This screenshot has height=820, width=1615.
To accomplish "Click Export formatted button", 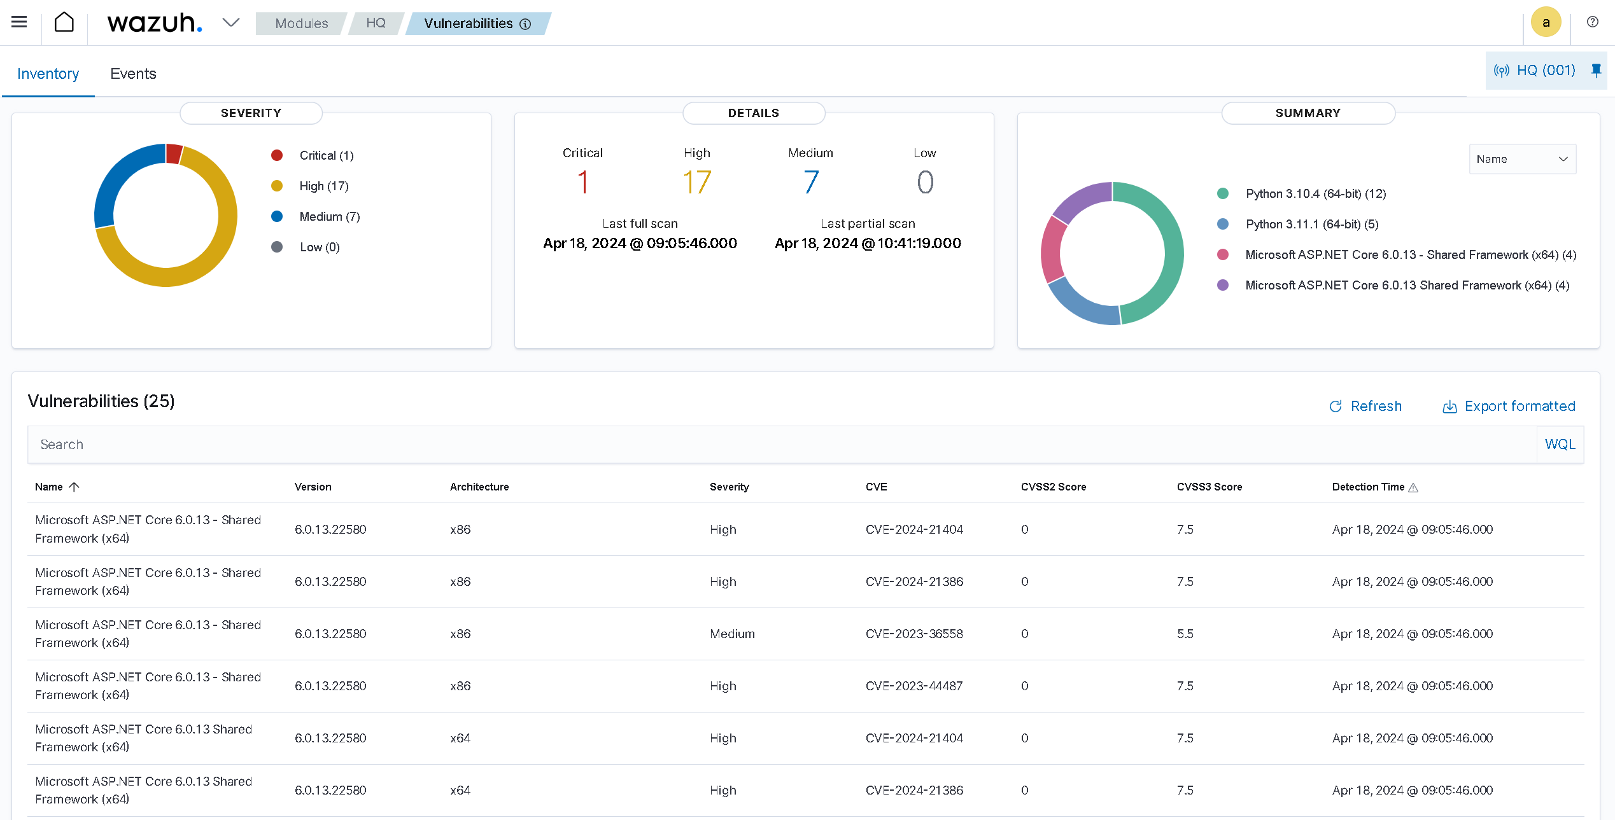I will click(x=1509, y=406).
